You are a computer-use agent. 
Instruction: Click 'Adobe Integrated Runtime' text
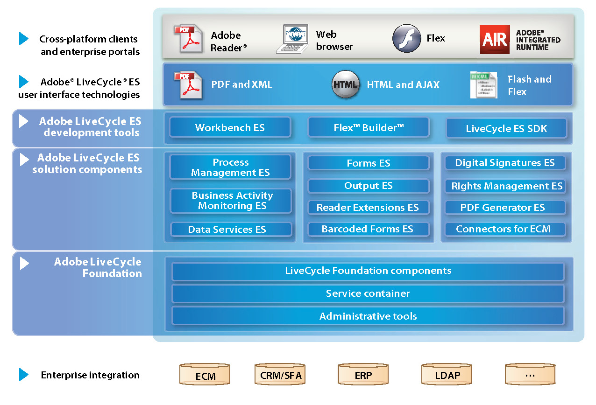(538, 40)
